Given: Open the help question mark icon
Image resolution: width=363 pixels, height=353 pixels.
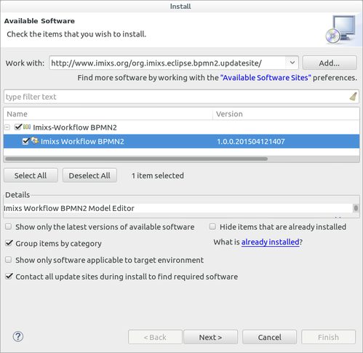Looking at the screenshot, I should (x=18, y=336).
